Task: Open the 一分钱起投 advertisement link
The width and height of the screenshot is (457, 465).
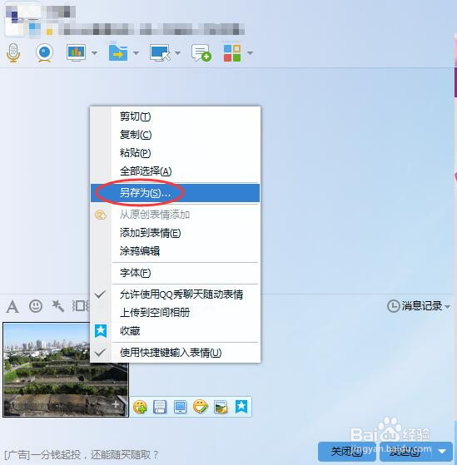Action: point(82,454)
